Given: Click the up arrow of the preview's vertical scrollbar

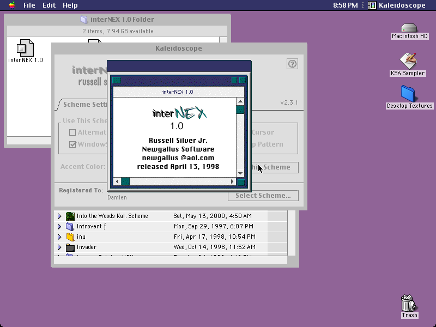Looking at the screenshot, I should click(240, 101).
